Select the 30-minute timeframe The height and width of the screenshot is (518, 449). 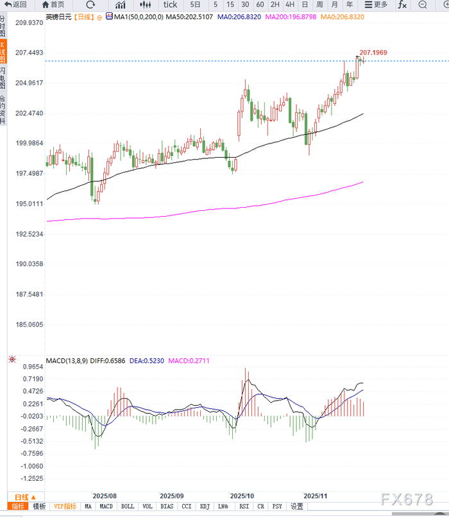click(245, 4)
